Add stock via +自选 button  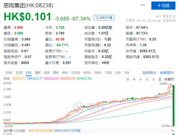tap(163, 6)
